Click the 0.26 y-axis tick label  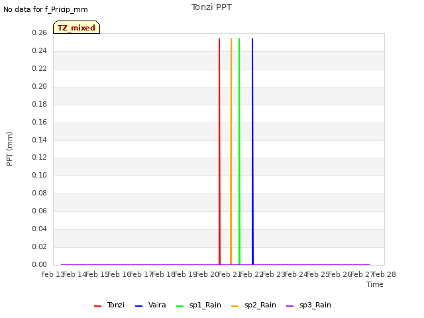click(40, 32)
